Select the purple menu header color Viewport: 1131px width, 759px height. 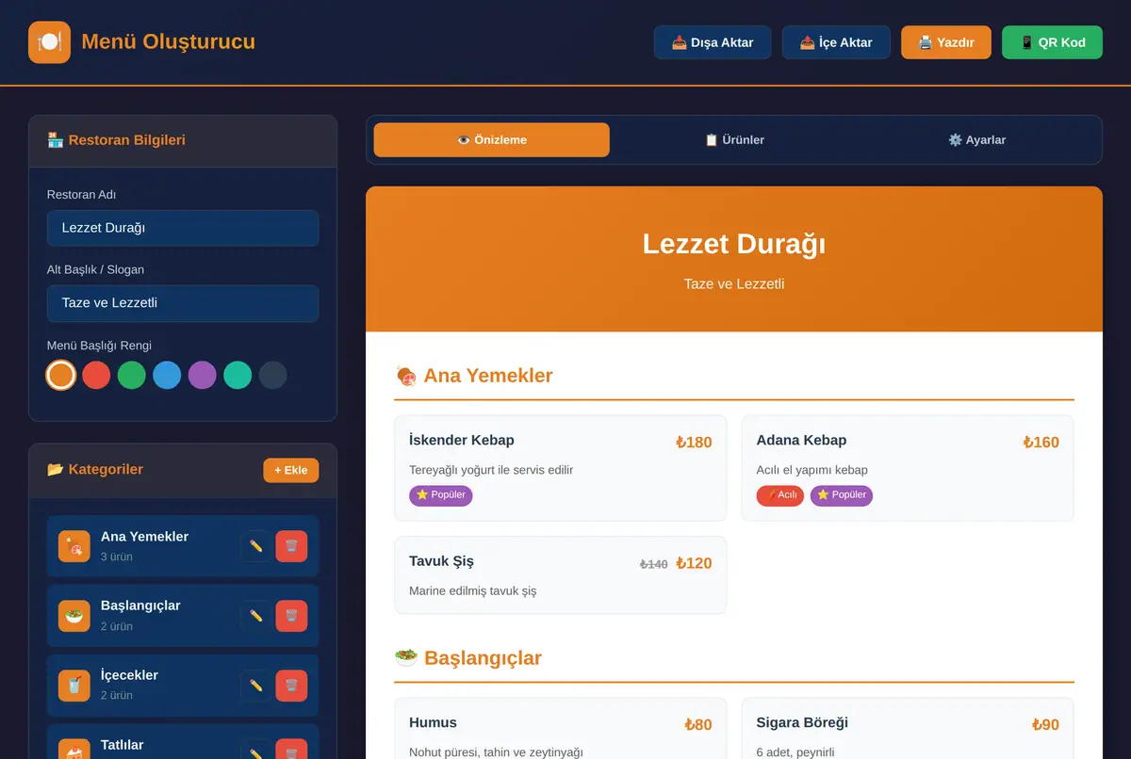tap(203, 375)
